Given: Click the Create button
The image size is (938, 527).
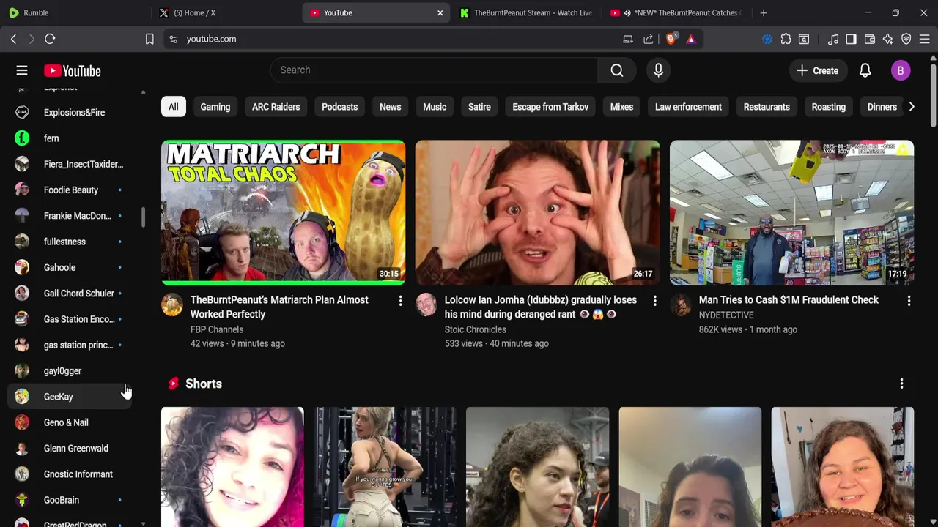Looking at the screenshot, I should (x=818, y=70).
